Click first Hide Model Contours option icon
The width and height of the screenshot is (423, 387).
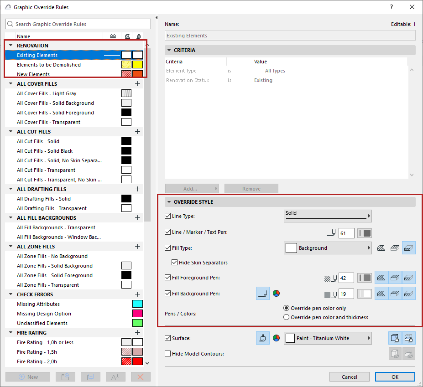[395, 354]
